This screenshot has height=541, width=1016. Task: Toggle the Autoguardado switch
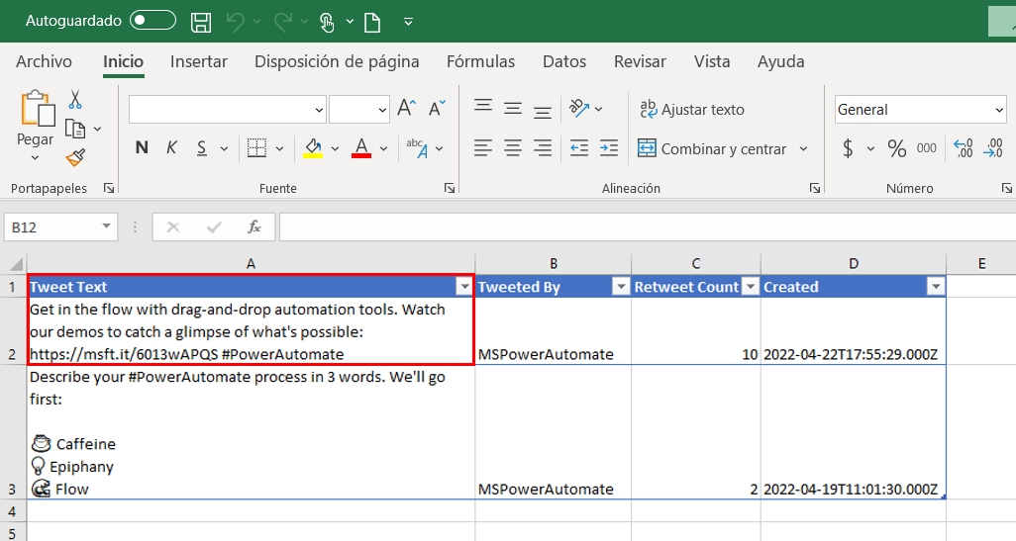coord(152,21)
